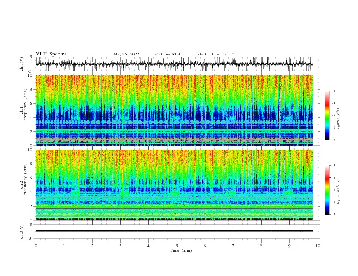Click the "6" kHz tick of ch.1 spectrogram
The height and width of the screenshot is (276, 358).
tap(32, 103)
